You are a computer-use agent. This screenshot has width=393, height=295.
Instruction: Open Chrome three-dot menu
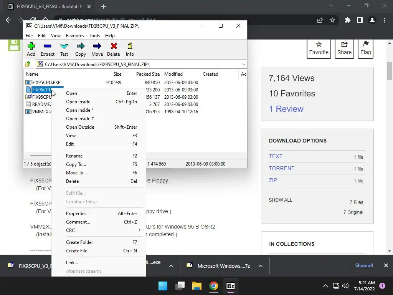point(385,20)
